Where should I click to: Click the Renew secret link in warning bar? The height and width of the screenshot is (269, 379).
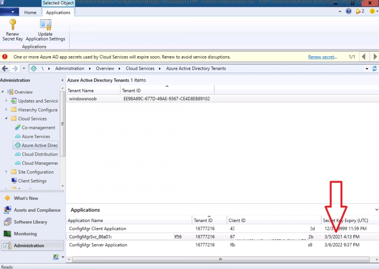(322, 57)
